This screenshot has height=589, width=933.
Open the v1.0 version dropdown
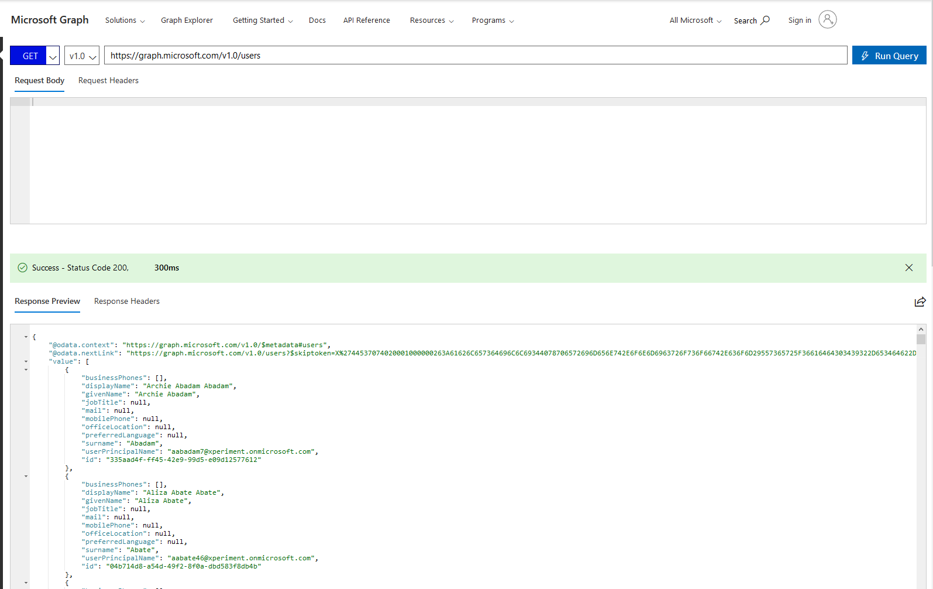[82, 56]
